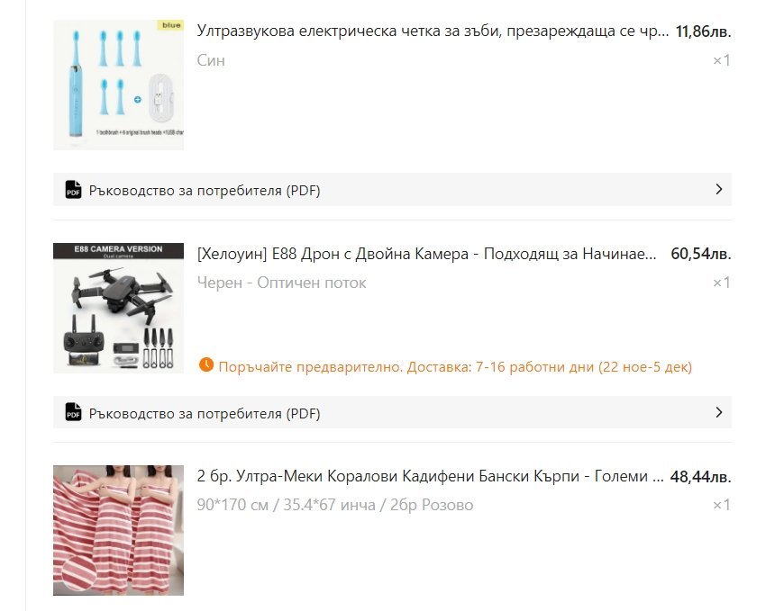Click the 11,86лв. toothbrush price
The height and width of the screenshot is (611, 784).
(x=704, y=31)
